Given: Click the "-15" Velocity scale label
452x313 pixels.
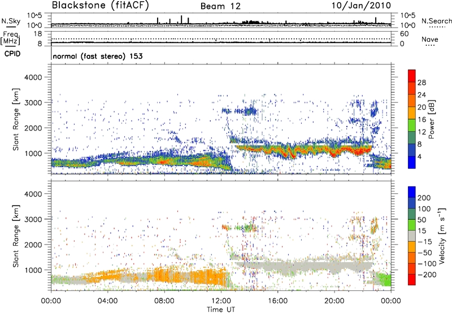Looking at the screenshot, I should tap(425, 242).
